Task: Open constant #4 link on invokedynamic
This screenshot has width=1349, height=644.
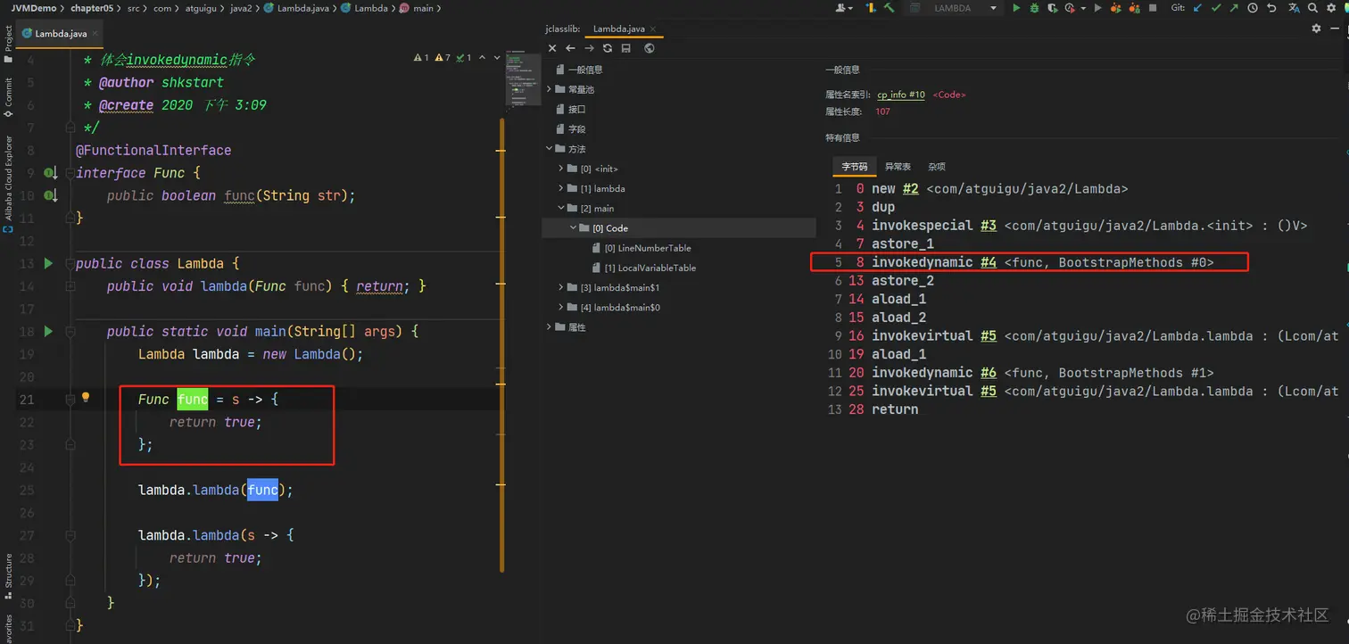Action: (x=988, y=263)
